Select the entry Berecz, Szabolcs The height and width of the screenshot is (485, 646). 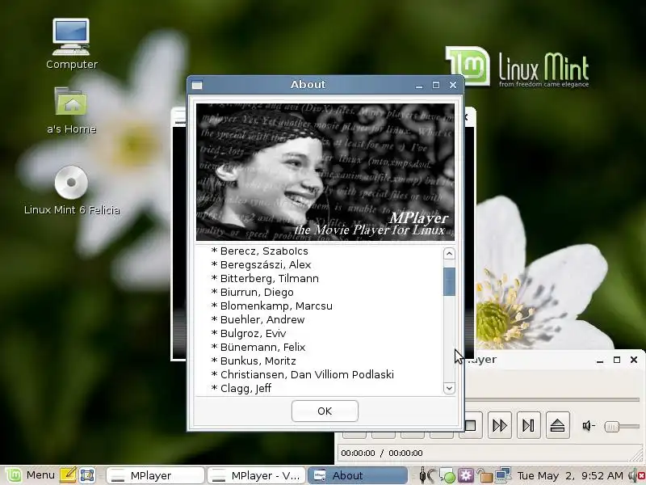[259, 251]
